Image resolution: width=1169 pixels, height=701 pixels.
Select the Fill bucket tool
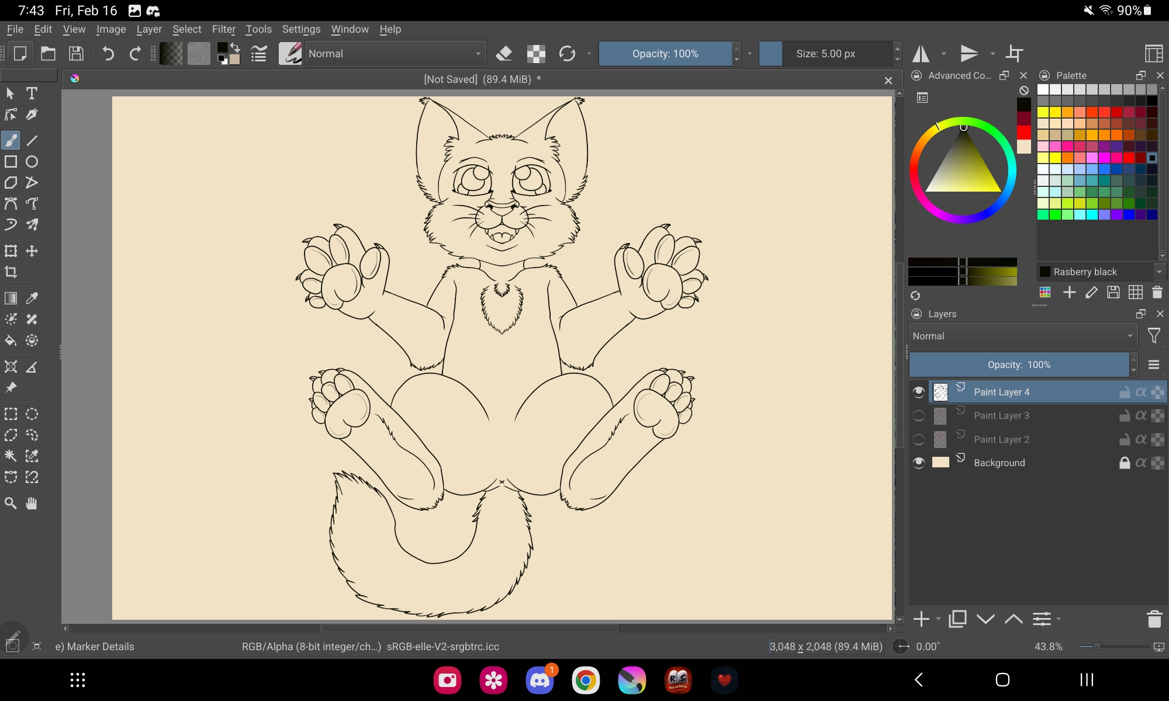(x=11, y=341)
